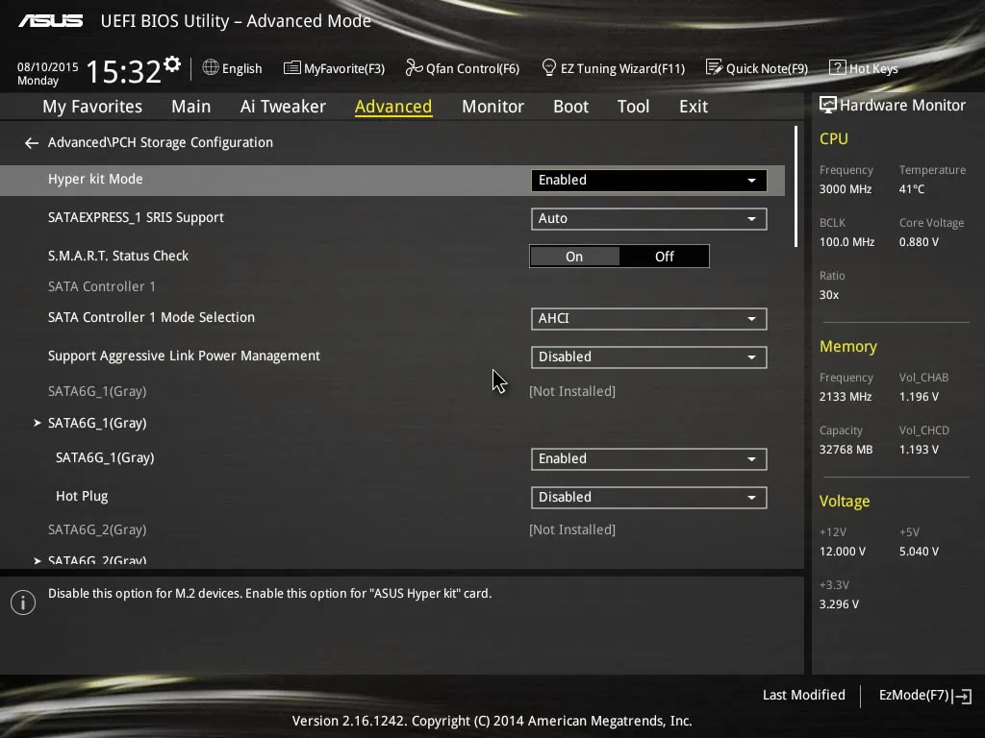This screenshot has width=985, height=738.
Task: Open the Hot Plug dropdown
Action: tap(648, 497)
